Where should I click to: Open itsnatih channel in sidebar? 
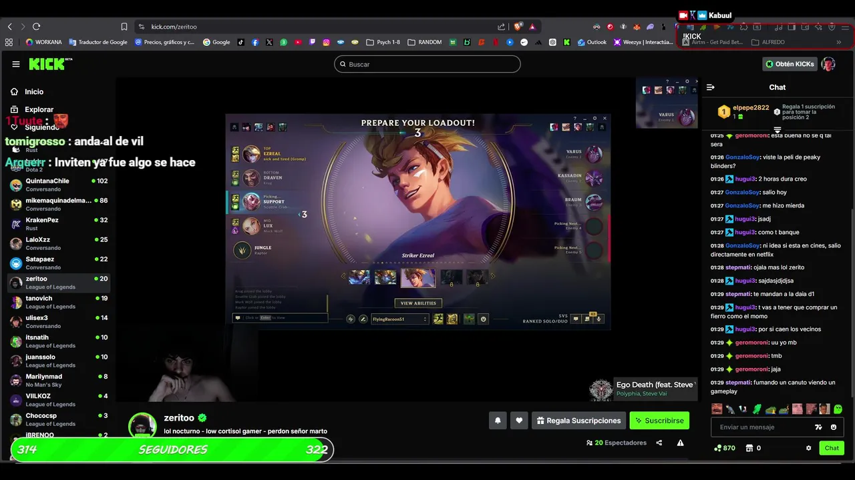(x=58, y=341)
